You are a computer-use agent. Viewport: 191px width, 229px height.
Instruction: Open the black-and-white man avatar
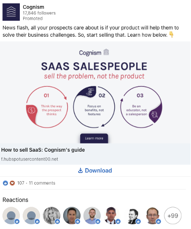132,215
